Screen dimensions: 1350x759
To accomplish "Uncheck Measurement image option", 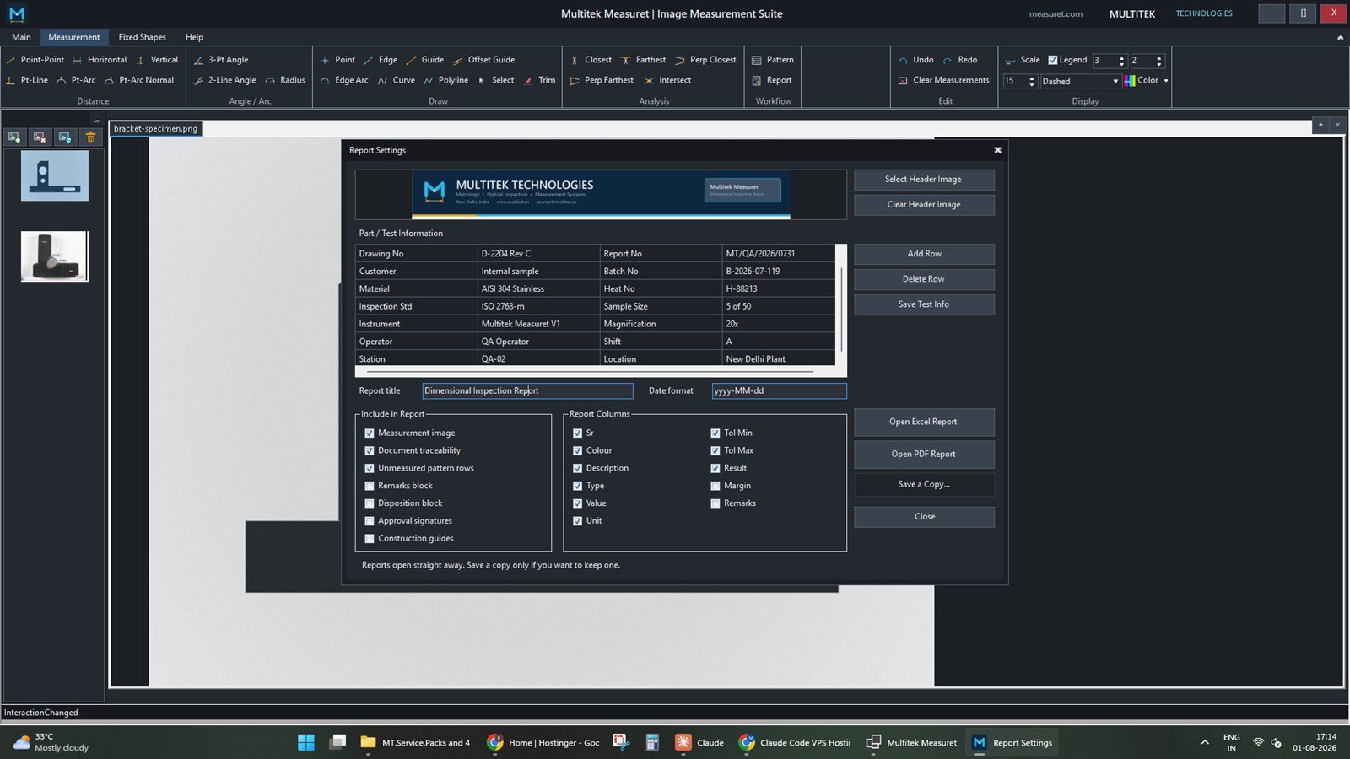I will coord(370,433).
